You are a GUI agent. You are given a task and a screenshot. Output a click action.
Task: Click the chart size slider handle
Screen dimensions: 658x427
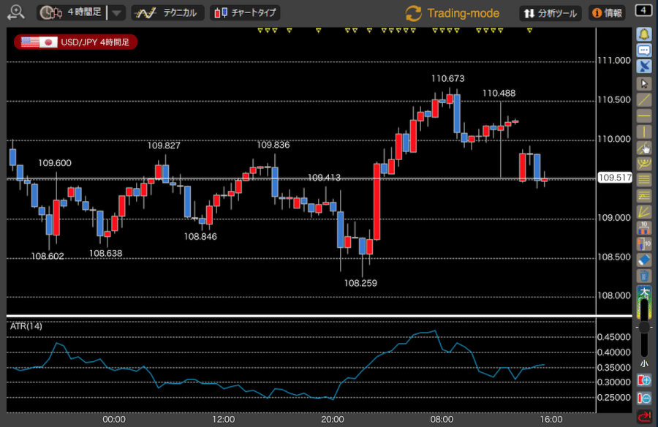coord(644,328)
